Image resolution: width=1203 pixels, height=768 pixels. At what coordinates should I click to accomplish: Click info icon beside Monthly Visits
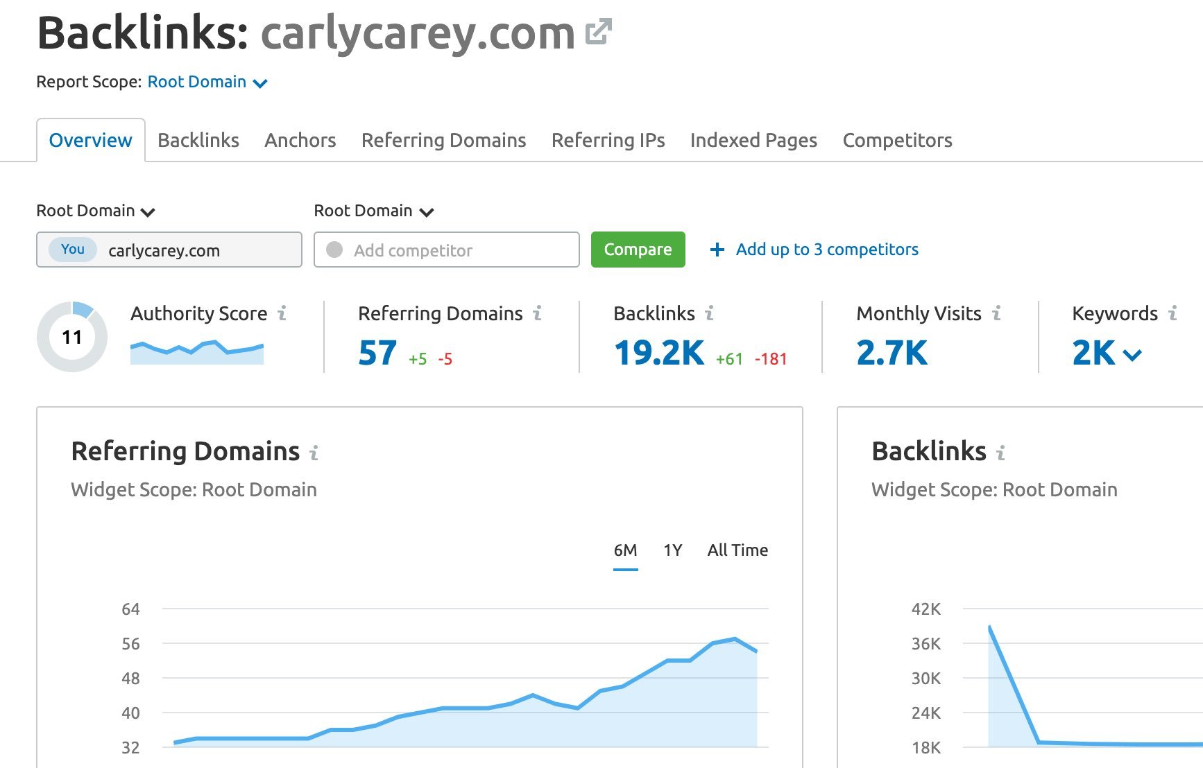click(996, 314)
